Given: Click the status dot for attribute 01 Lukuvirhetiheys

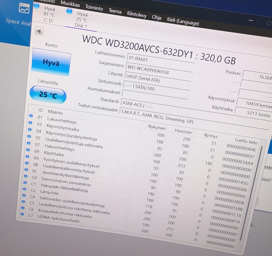Looking at the screenshot, I should coord(31,116).
